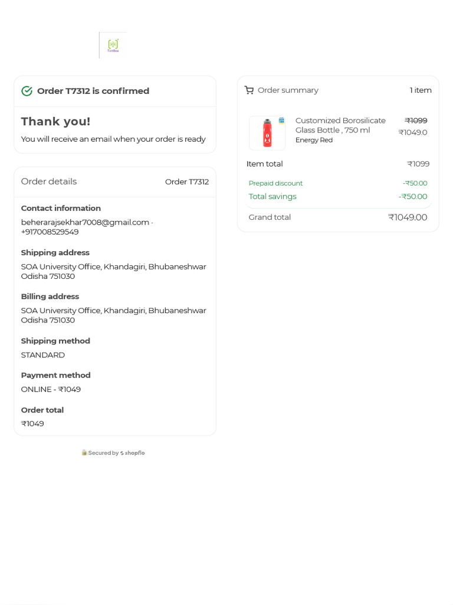The width and height of the screenshot is (453, 605).
Task: Click the contact email address
Action: (85, 222)
